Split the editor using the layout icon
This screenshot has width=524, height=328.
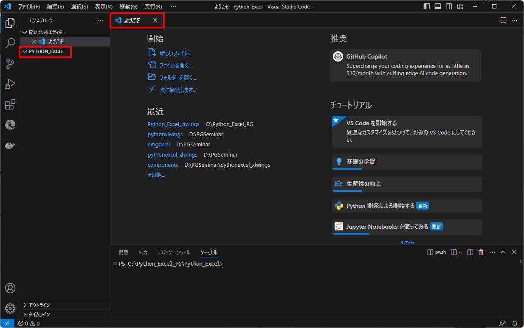tap(503, 20)
